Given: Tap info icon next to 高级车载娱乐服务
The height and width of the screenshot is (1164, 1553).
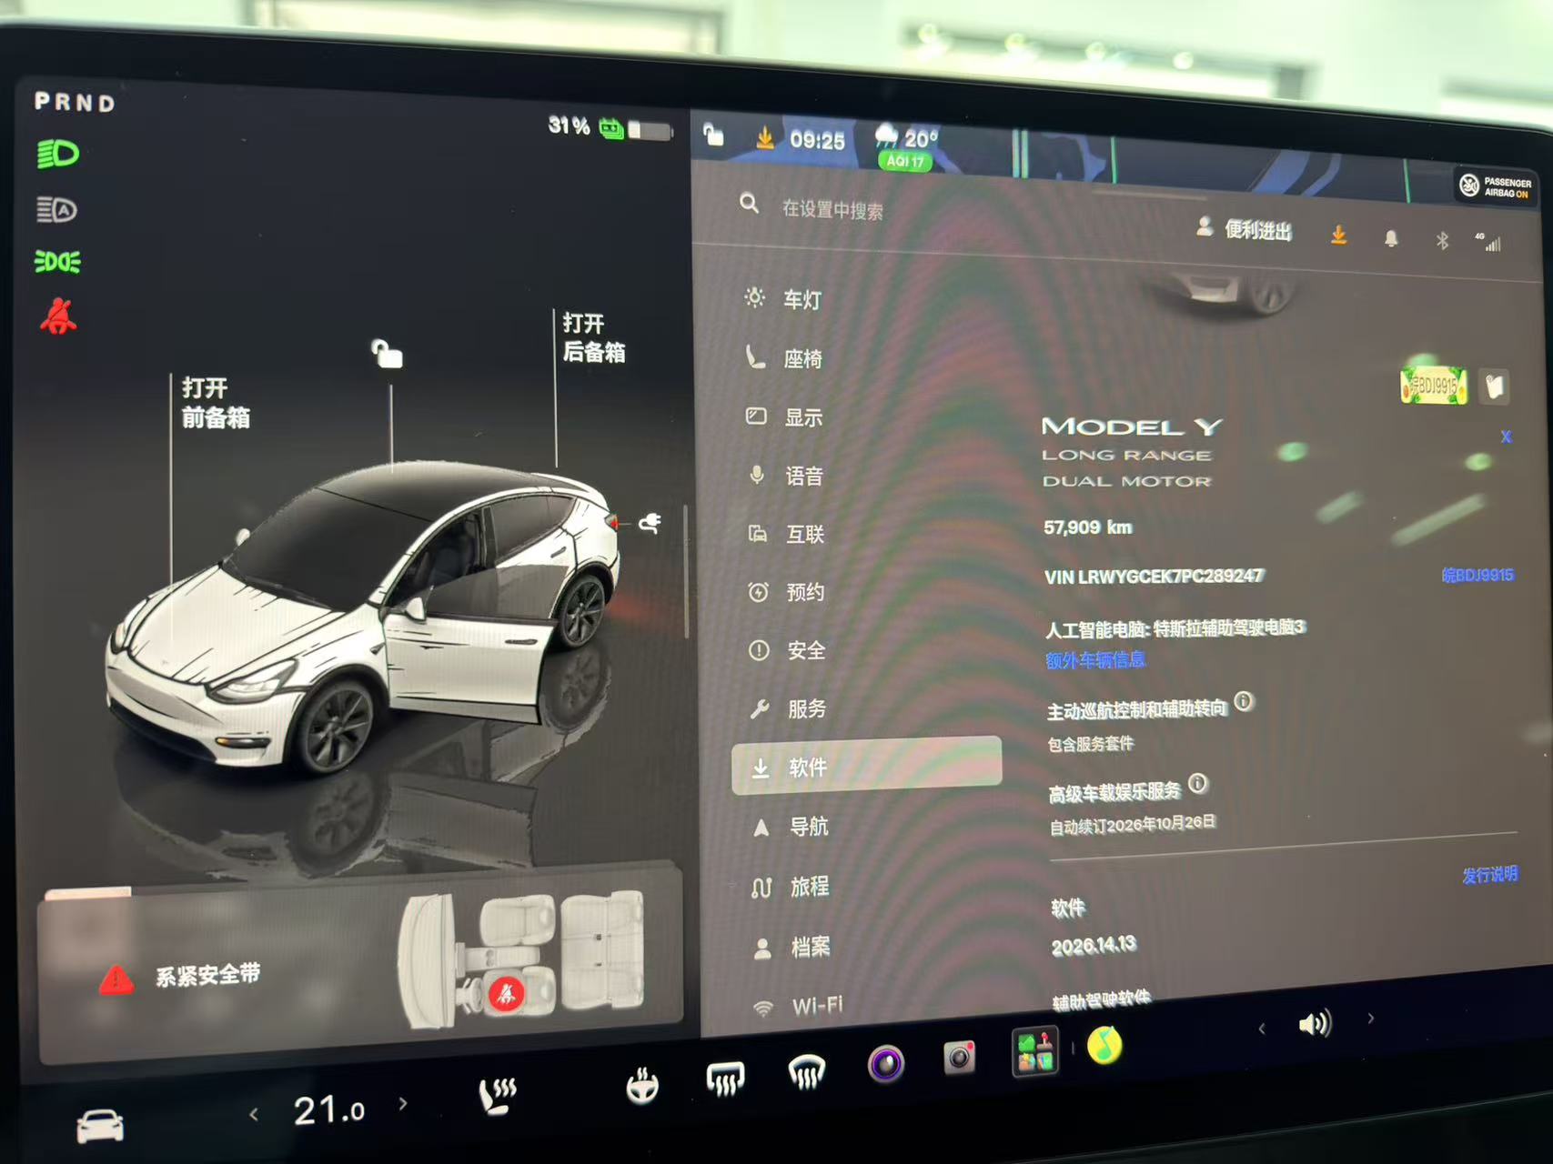Looking at the screenshot, I should [1198, 783].
